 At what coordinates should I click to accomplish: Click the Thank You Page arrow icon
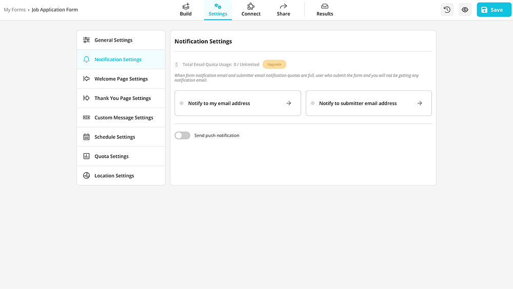coord(86,98)
